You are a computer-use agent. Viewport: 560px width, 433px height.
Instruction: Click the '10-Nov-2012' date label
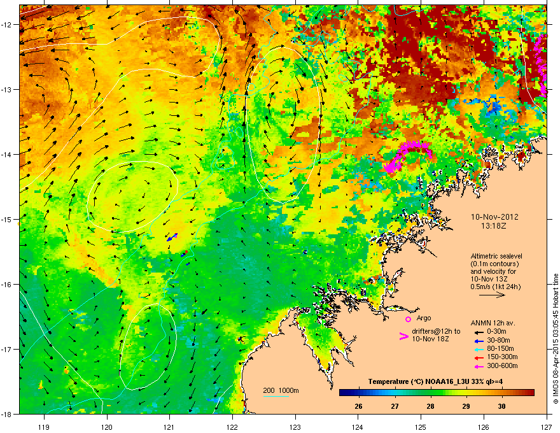point(494,217)
